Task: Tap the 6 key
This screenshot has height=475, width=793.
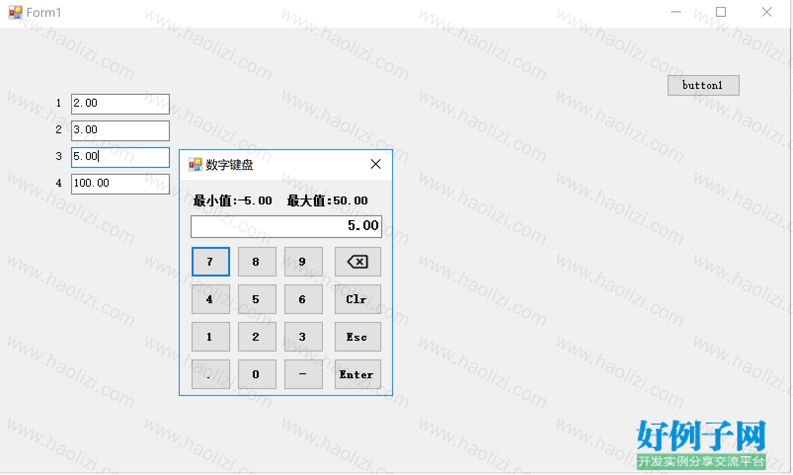Action: (x=303, y=299)
